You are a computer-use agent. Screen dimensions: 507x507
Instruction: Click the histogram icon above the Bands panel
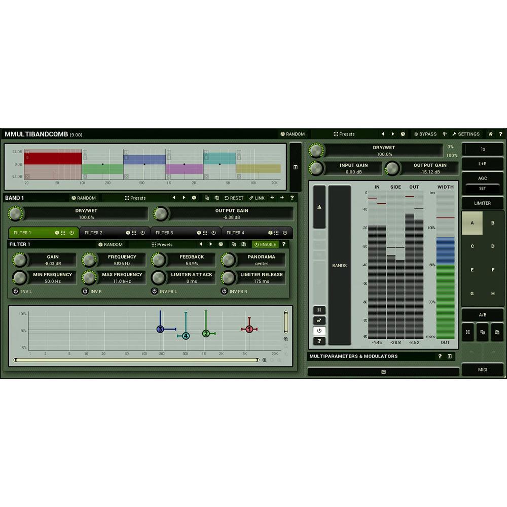tap(319, 207)
